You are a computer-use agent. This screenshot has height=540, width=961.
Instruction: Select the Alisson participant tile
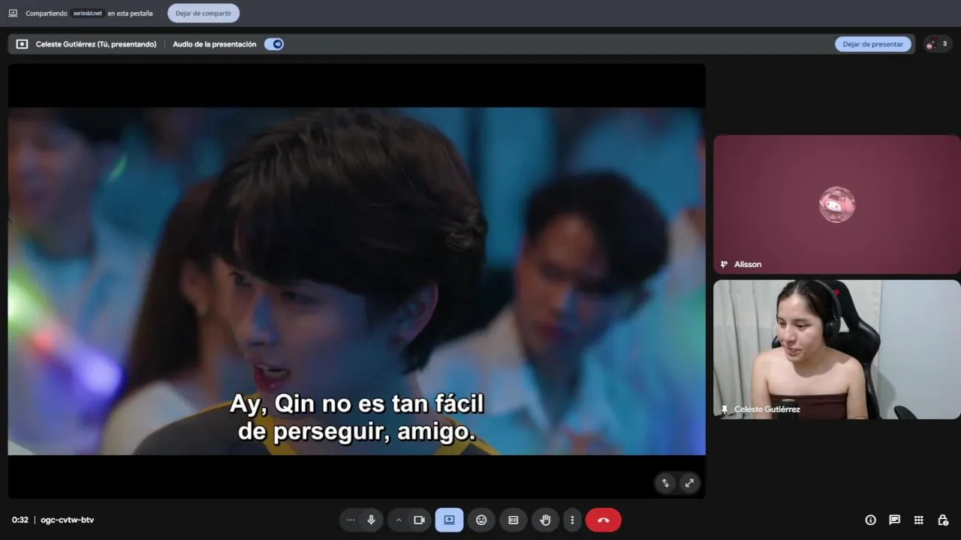point(836,204)
